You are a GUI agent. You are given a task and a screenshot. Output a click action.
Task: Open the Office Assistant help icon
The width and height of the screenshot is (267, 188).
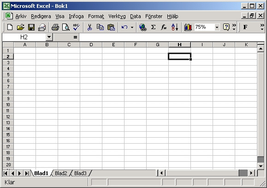tap(226, 27)
